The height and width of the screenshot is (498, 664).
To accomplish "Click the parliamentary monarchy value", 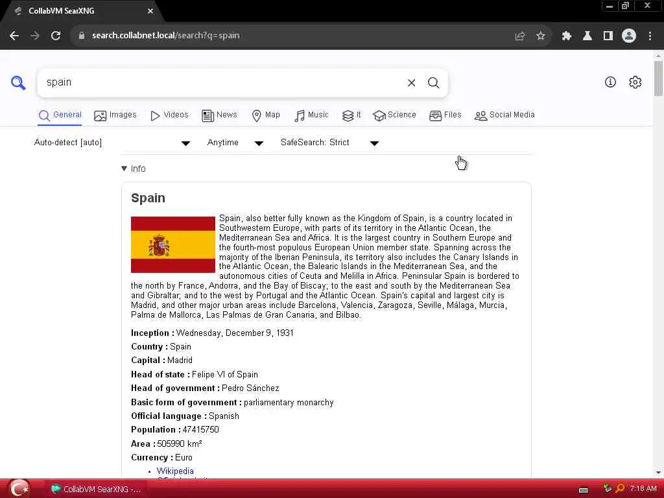I will click(x=289, y=402).
